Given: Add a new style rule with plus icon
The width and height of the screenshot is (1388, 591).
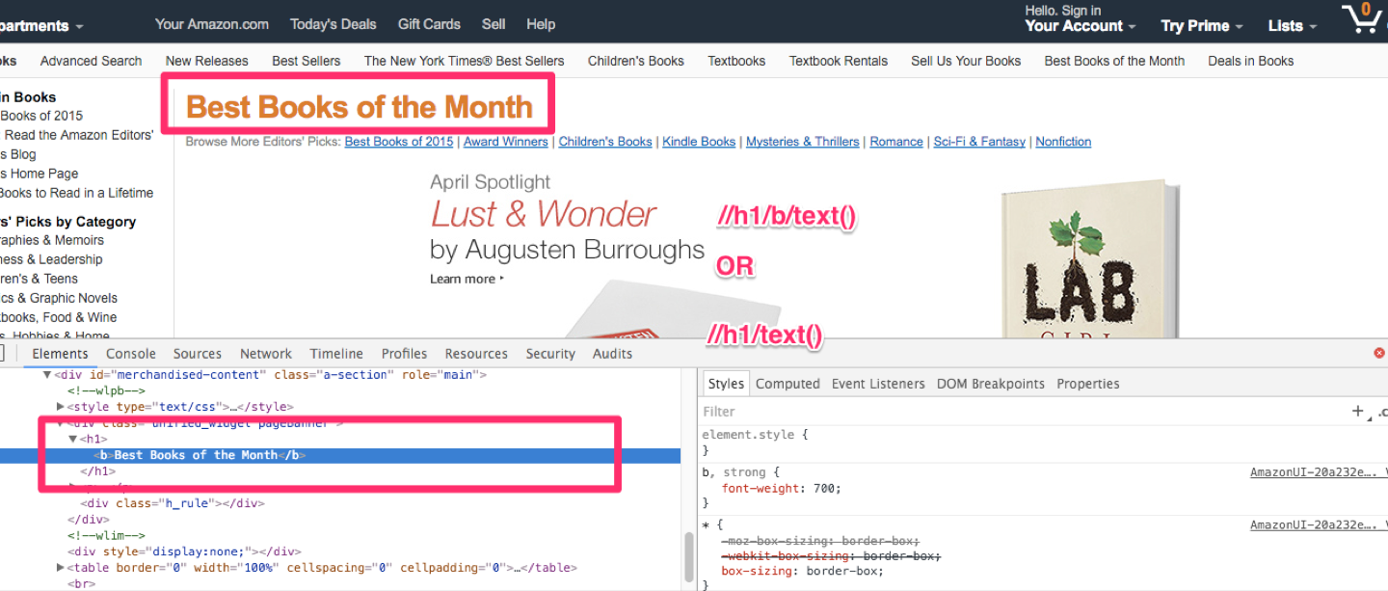Looking at the screenshot, I should [1358, 412].
